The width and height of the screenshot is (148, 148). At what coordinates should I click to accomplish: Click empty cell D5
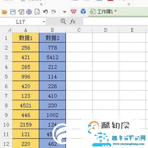tap(106, 76)
